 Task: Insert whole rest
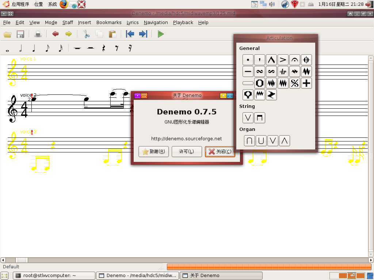click(77, 48)
